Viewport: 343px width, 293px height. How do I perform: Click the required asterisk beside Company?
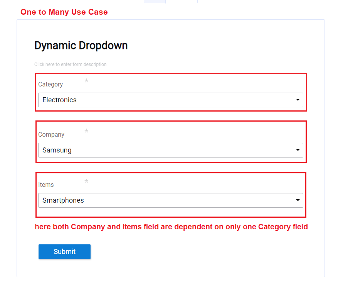86,131
